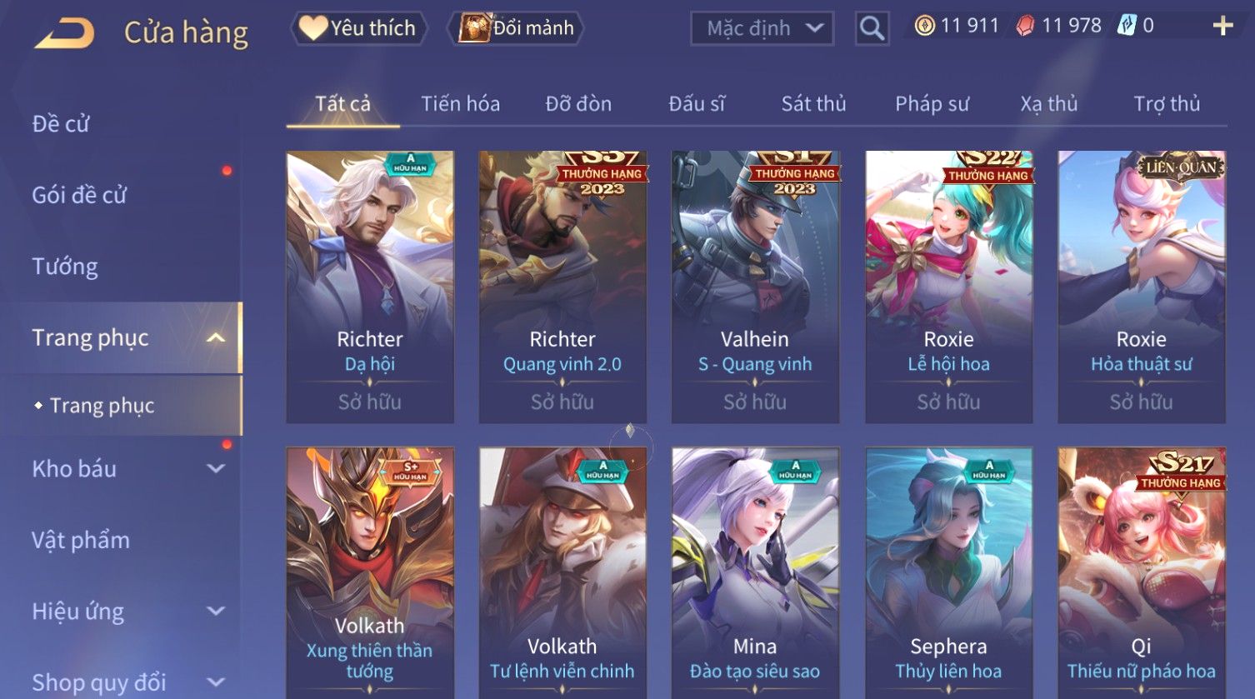Open Yêu thích heart favorites
The height and width of the screenshot is (699, 1255).
coord(313,28)
